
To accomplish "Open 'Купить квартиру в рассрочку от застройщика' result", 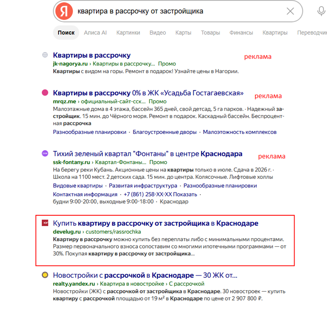I will tap(155, 223).
